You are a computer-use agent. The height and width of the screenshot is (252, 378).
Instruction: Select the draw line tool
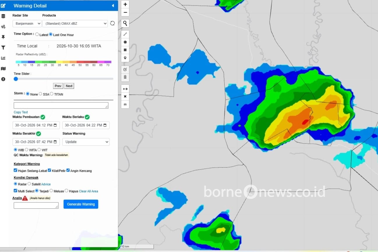[x=125, y=34]
